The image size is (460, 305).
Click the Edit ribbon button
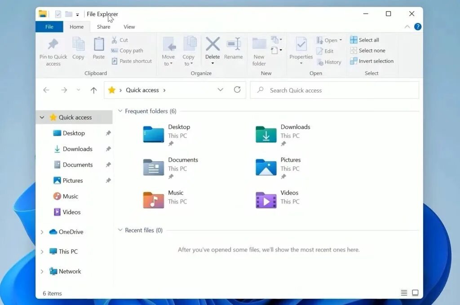325,51
